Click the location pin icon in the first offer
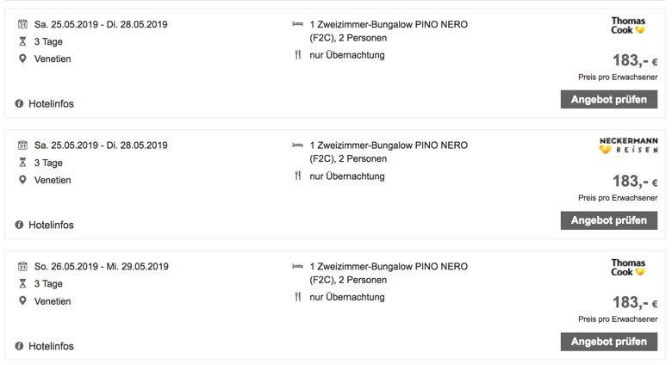This screenshot has height=365, width=672. coord(22,59)
